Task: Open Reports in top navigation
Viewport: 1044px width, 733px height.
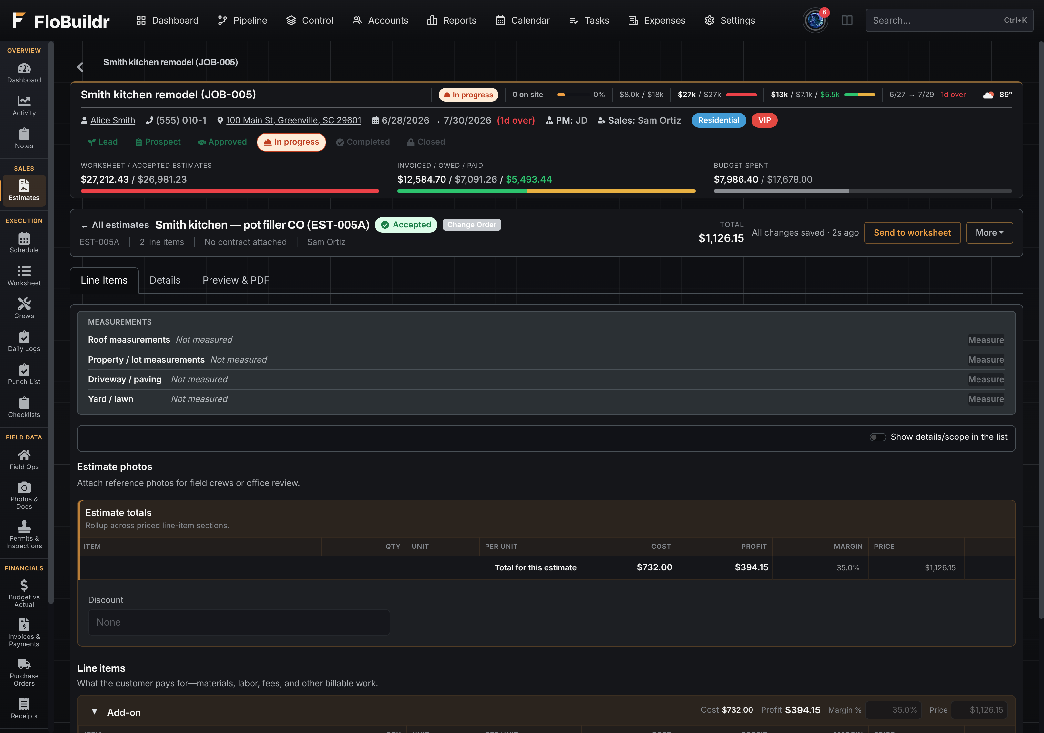Action: 452,20
